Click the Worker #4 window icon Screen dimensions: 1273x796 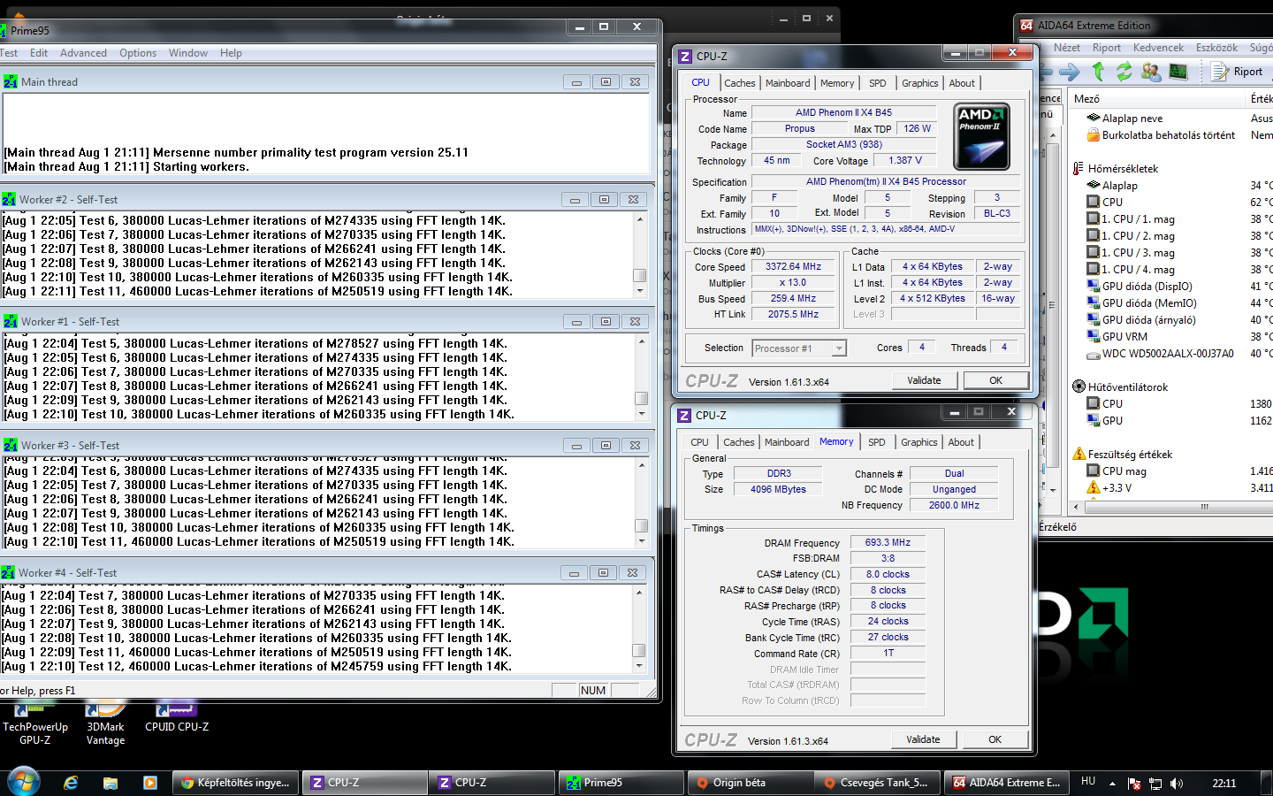click(8, 572)
